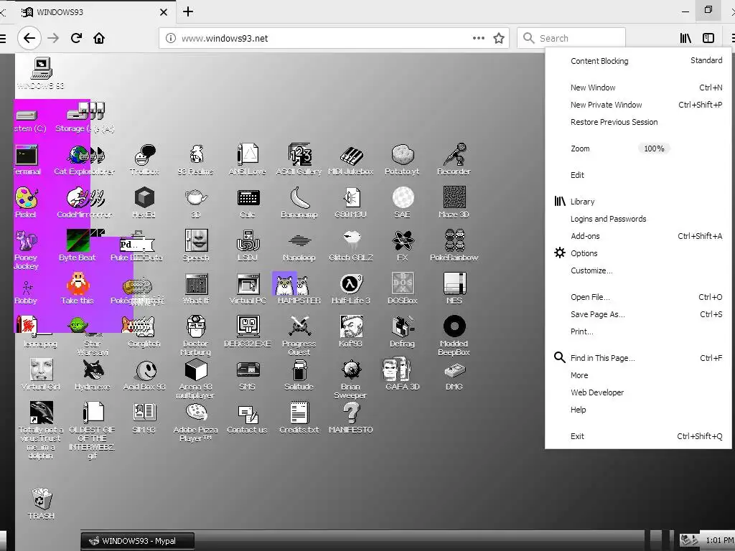Image resolution: width=735 pixels, height=551 pixels.
Task: Expand the Help submenu
Action: click(638, 410)
